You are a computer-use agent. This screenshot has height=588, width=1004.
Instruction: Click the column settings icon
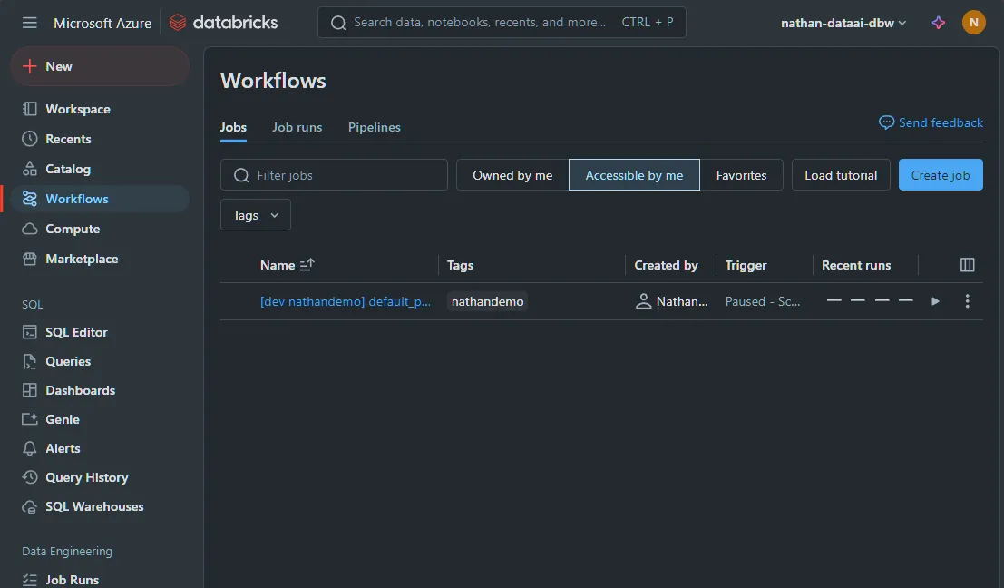[967, 265]
